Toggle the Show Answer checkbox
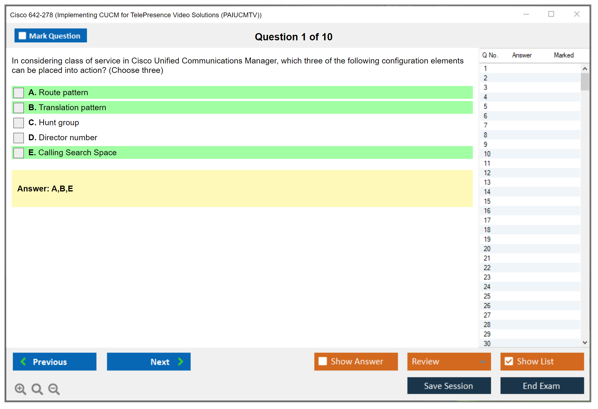This screenshot has height=409, width=598. point(323,361)
